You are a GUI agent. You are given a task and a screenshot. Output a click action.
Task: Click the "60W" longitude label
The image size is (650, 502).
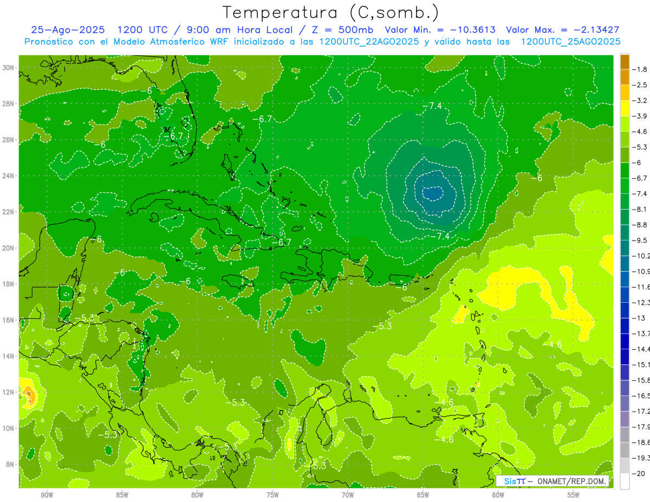click(498, 495)
